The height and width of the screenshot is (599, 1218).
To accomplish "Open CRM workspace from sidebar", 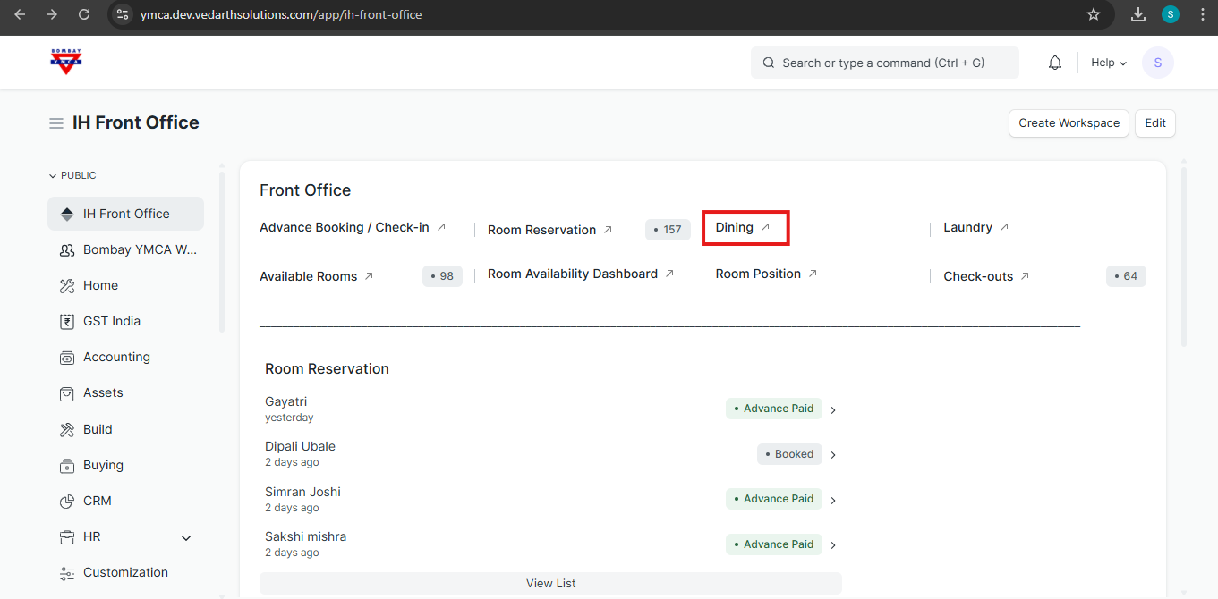I will (98, 501).
